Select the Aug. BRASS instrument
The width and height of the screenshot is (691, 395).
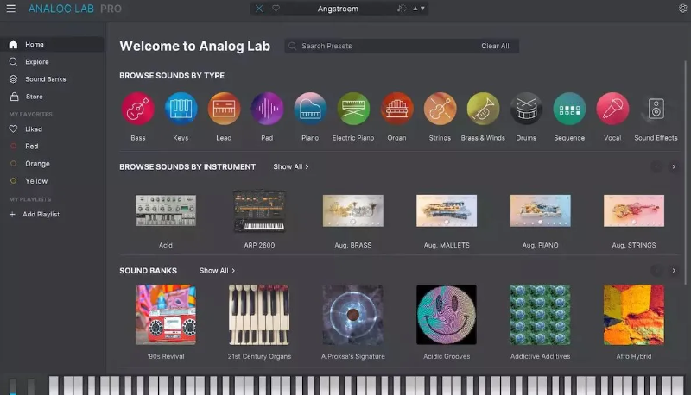coord(353,210)
